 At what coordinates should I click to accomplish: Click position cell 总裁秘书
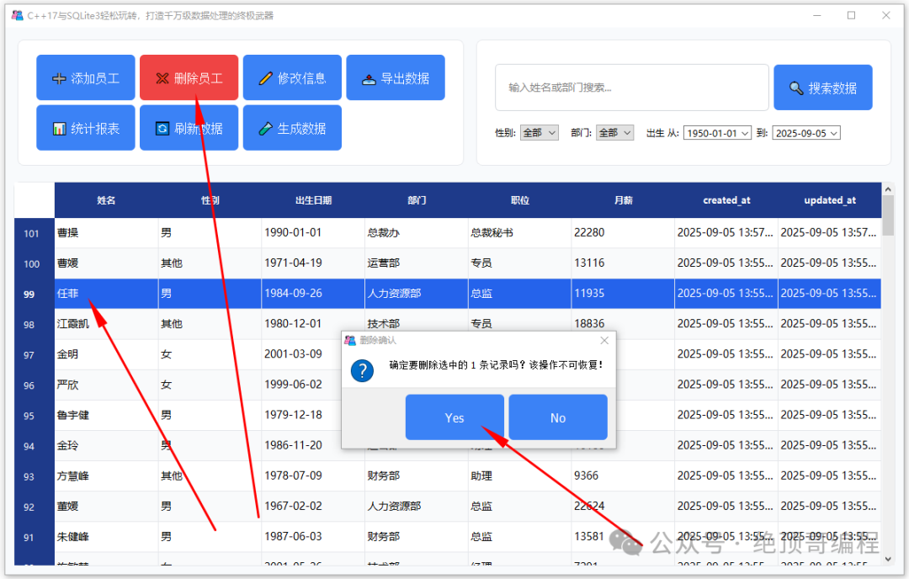[519, 233]
